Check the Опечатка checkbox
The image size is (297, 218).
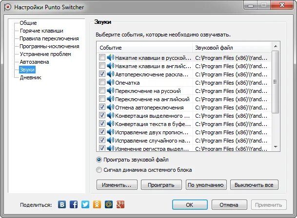click(102, 82)
